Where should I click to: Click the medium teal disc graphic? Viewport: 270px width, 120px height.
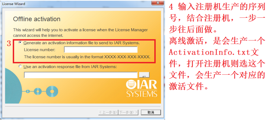(38, 91)
